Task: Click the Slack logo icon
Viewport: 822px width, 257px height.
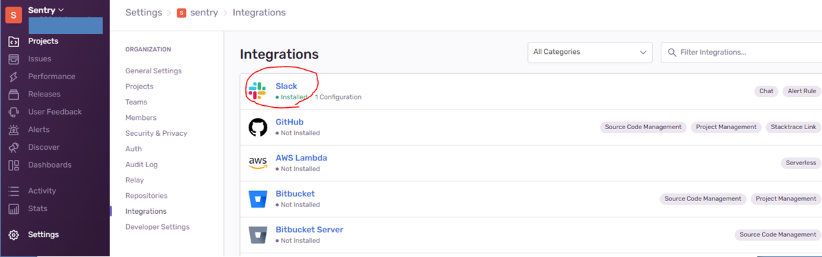Action: (x=257, y=91)
